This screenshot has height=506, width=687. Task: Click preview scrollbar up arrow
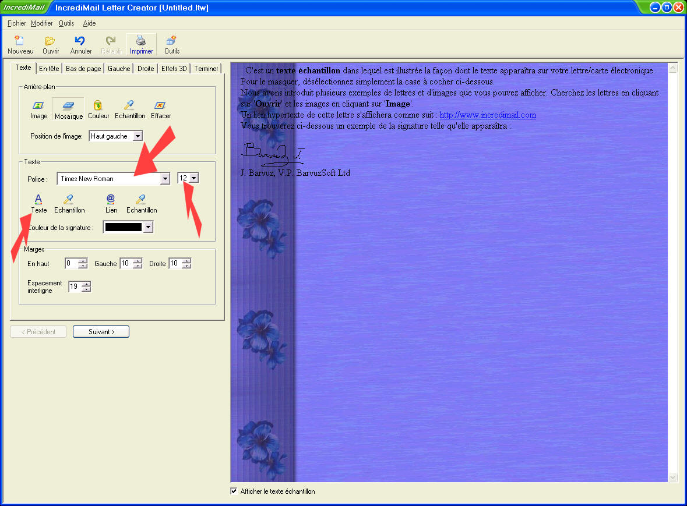pyautogui.click(x=672, y=68)
